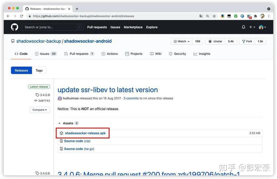Open the browser menu three-dots icon
277x179 pixels.
click(269, 16)
